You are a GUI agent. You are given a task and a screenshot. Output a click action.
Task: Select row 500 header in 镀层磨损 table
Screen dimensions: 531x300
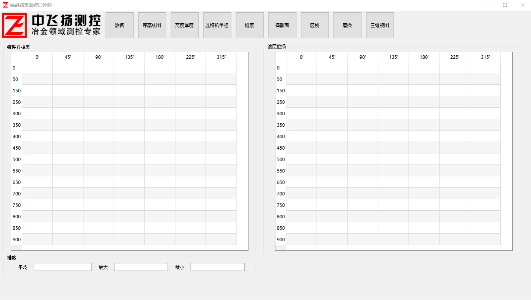(x=280, y=159)
